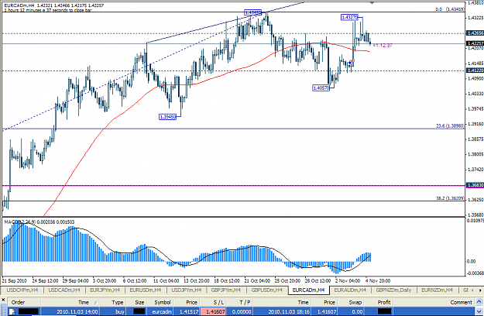
Task: Click the trade entry arrow marker on the chart
Action: (350, 63)
